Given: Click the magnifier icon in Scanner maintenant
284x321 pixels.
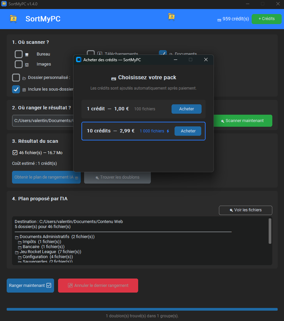Looking at the screenshot, I should pyautogui.click(x=223, y=121).
